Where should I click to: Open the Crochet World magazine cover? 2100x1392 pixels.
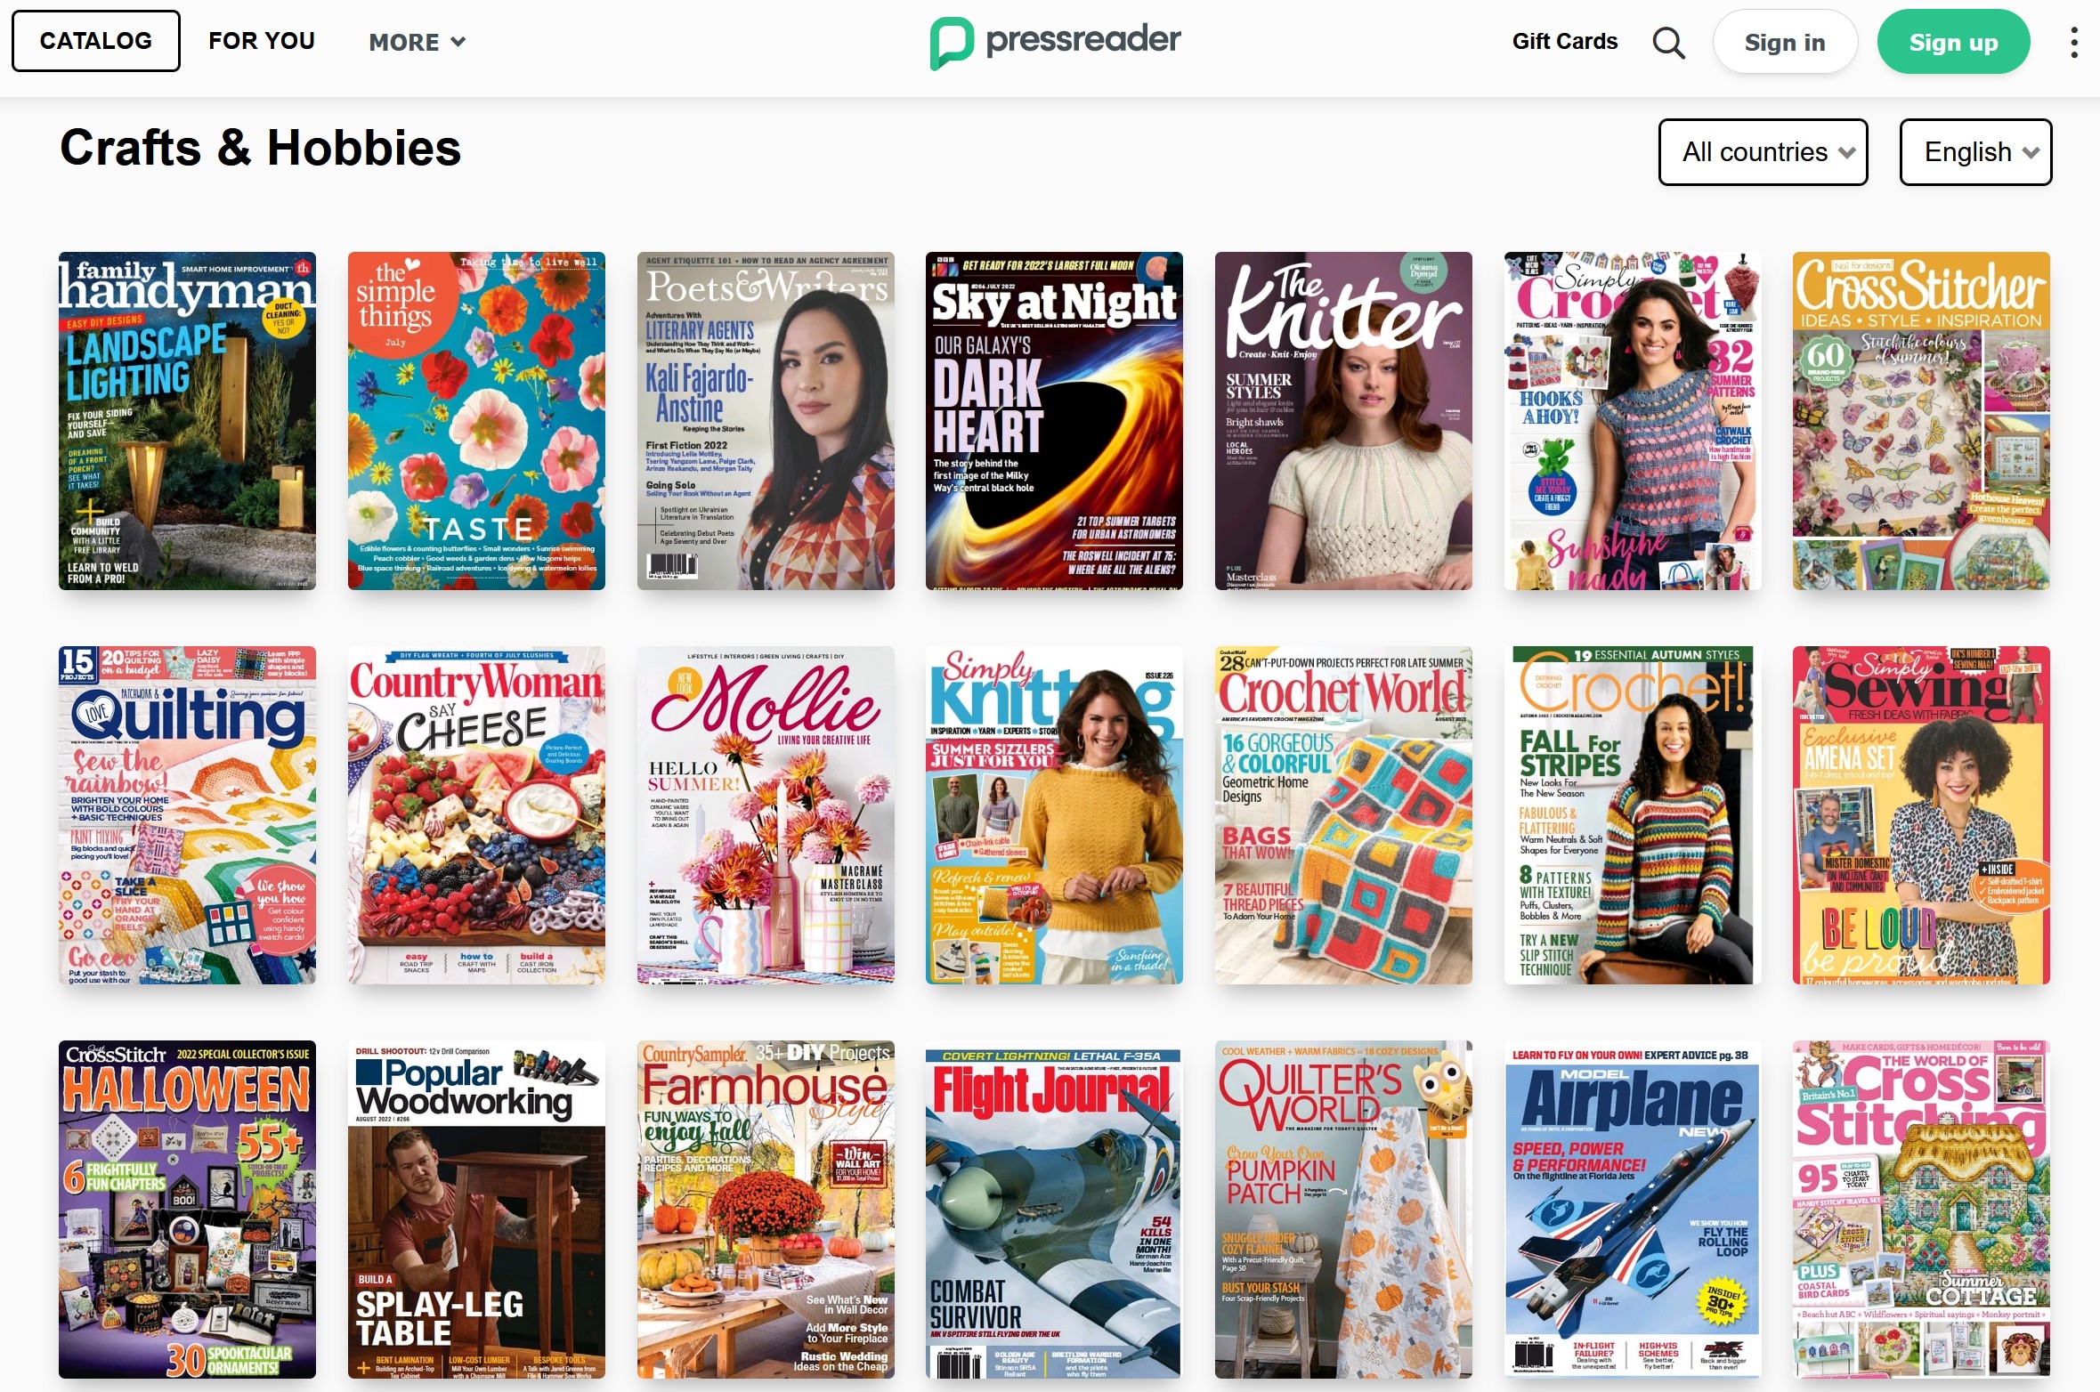(x=1343, y=815)
